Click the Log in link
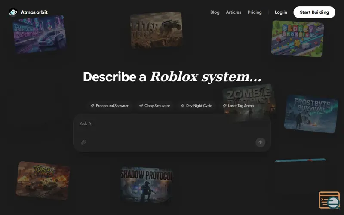Viewport: 344px width, 215px height. pos(281,12)
